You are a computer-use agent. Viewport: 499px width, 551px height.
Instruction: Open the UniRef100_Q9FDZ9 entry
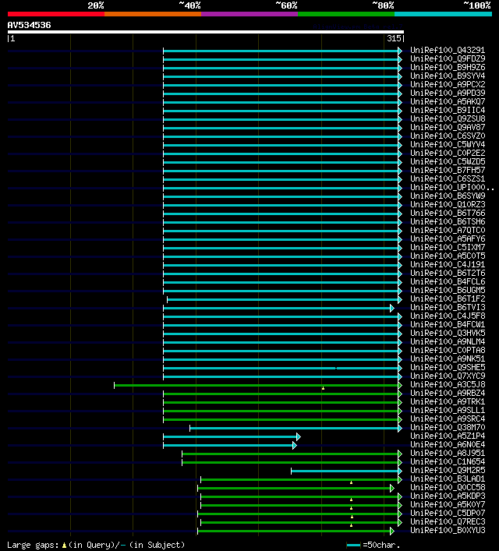pos(448,58)
